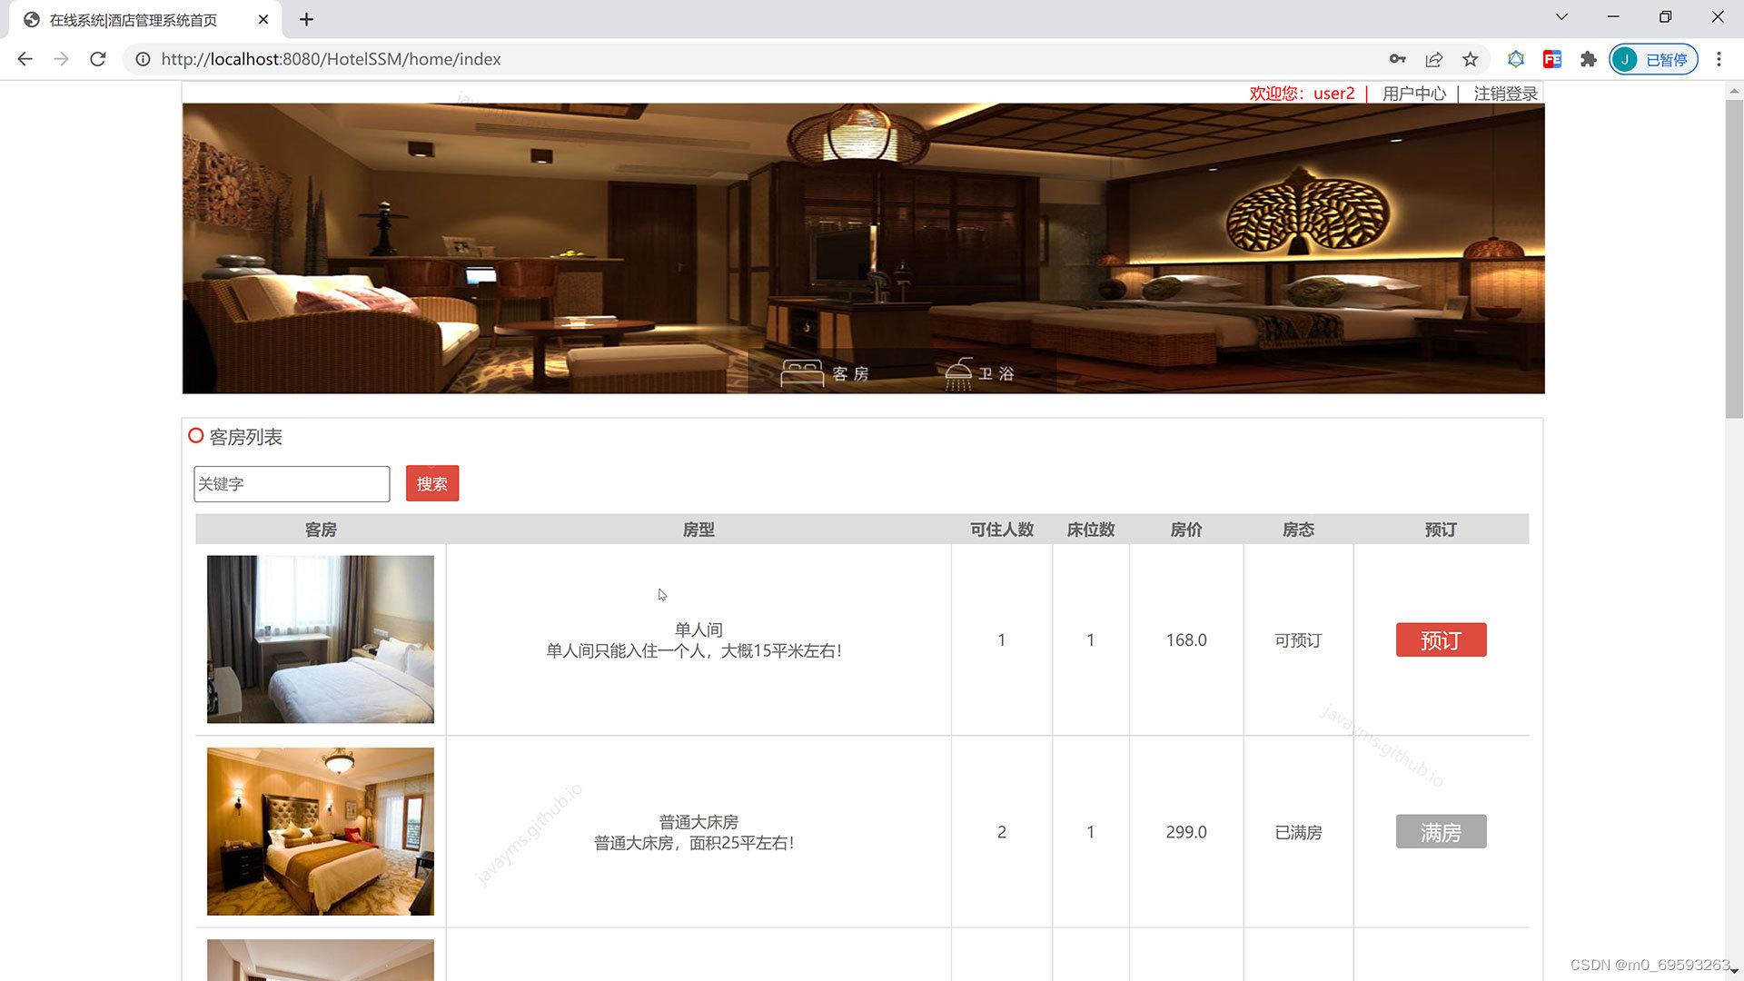The height and width of the screenshot is (981, 1744).
Task: Reload the hotel home page
Action: [x=98, y=59]
